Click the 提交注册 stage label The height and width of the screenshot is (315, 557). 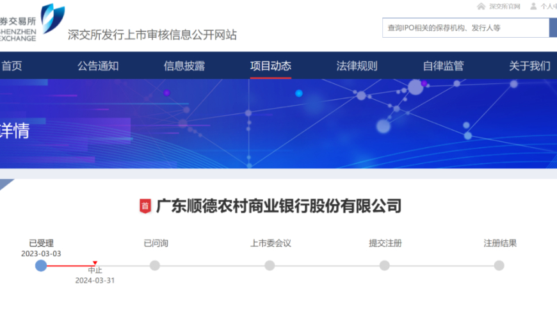coord(385,243)
